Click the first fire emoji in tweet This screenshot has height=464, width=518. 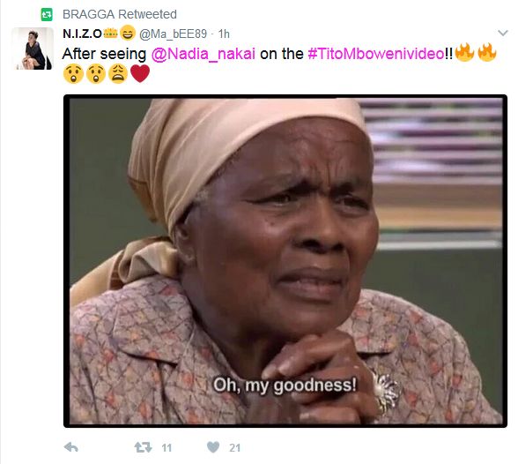[464, 52]
